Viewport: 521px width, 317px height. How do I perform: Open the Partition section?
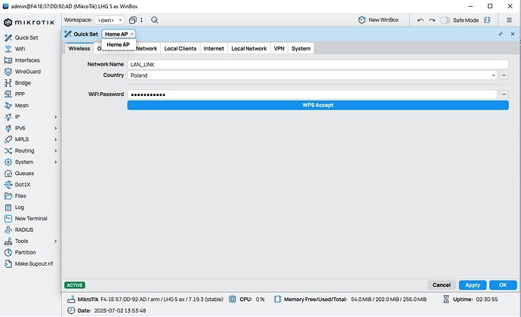20,252
